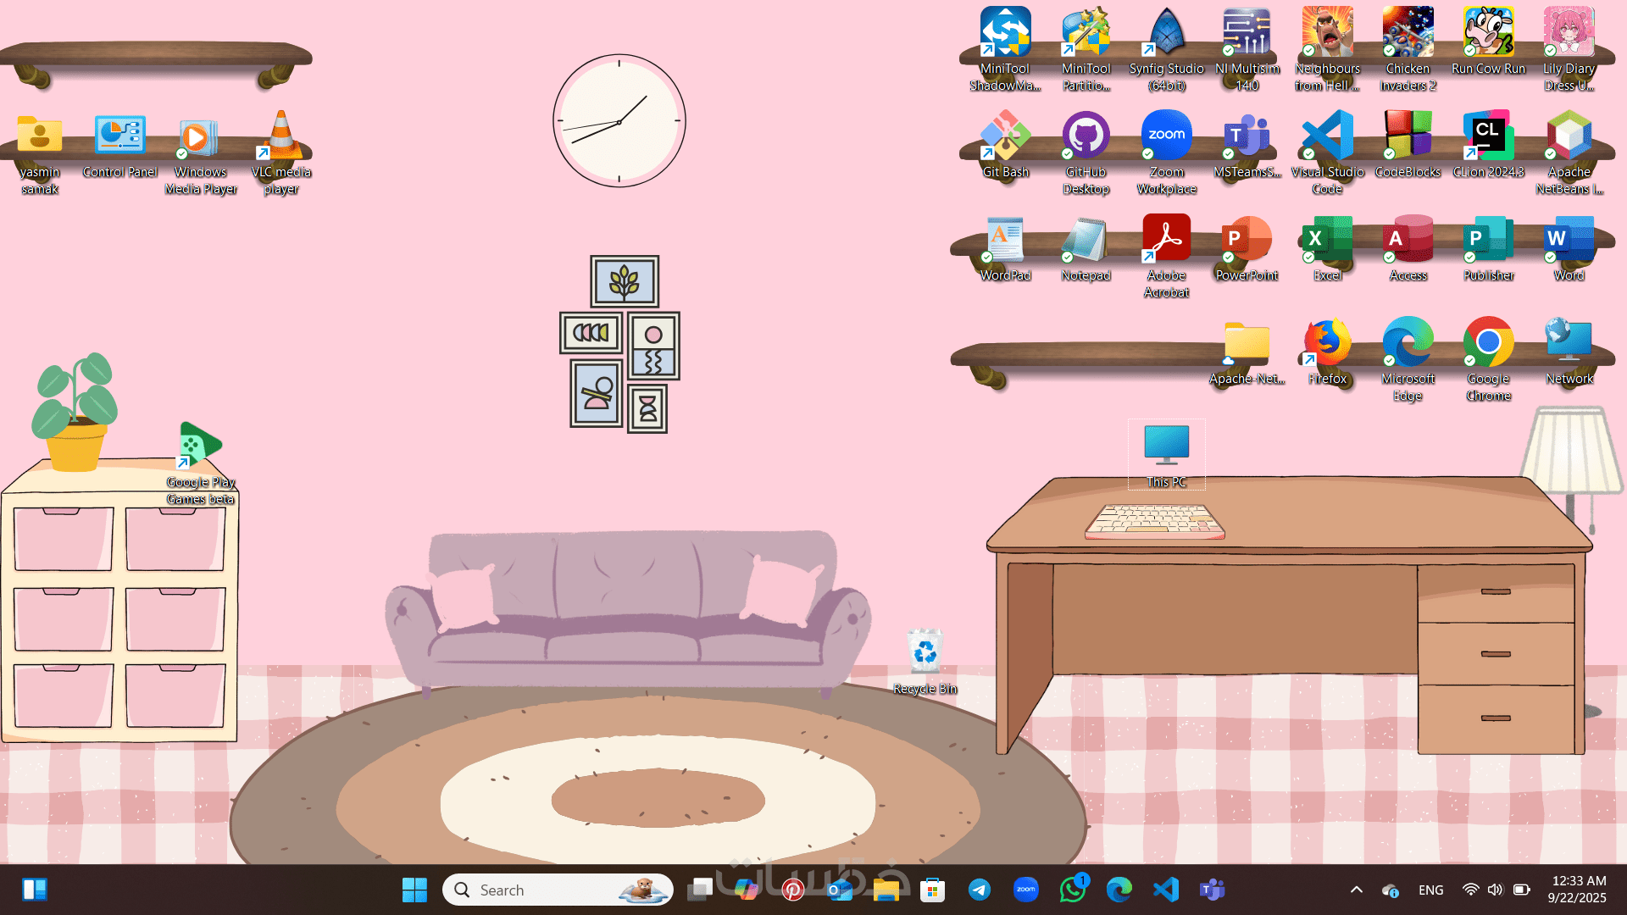The width and height of the screenshot is (1627, 915).
Task: Click the speaker volume tray icon
Action: point(1495,890)
